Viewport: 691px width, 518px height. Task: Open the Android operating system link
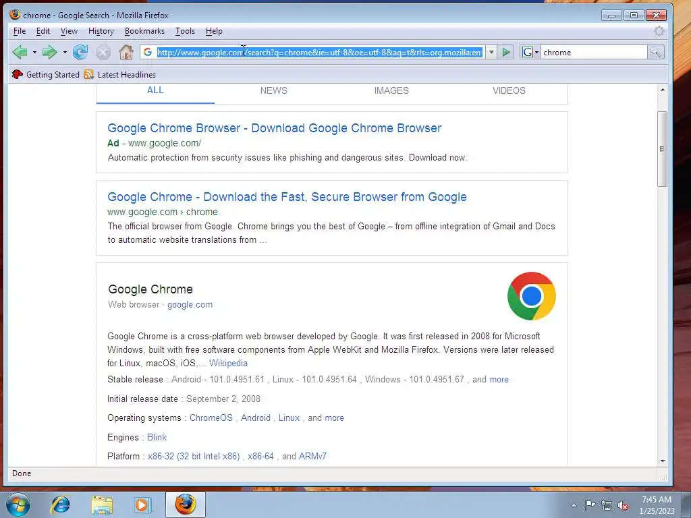(x=256, y=418)
